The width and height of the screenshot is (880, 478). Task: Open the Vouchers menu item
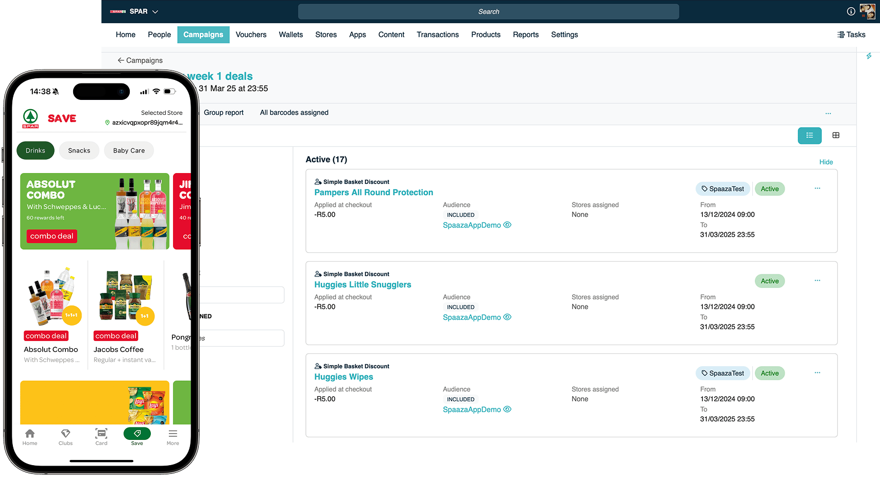coord(251,35)
